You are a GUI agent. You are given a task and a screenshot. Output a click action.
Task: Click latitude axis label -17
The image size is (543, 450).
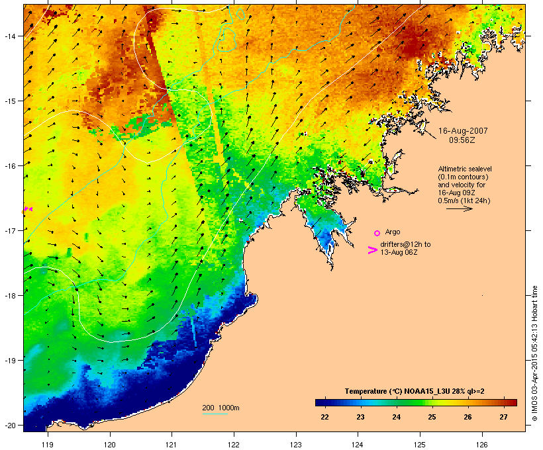click(x=10, y=230)
